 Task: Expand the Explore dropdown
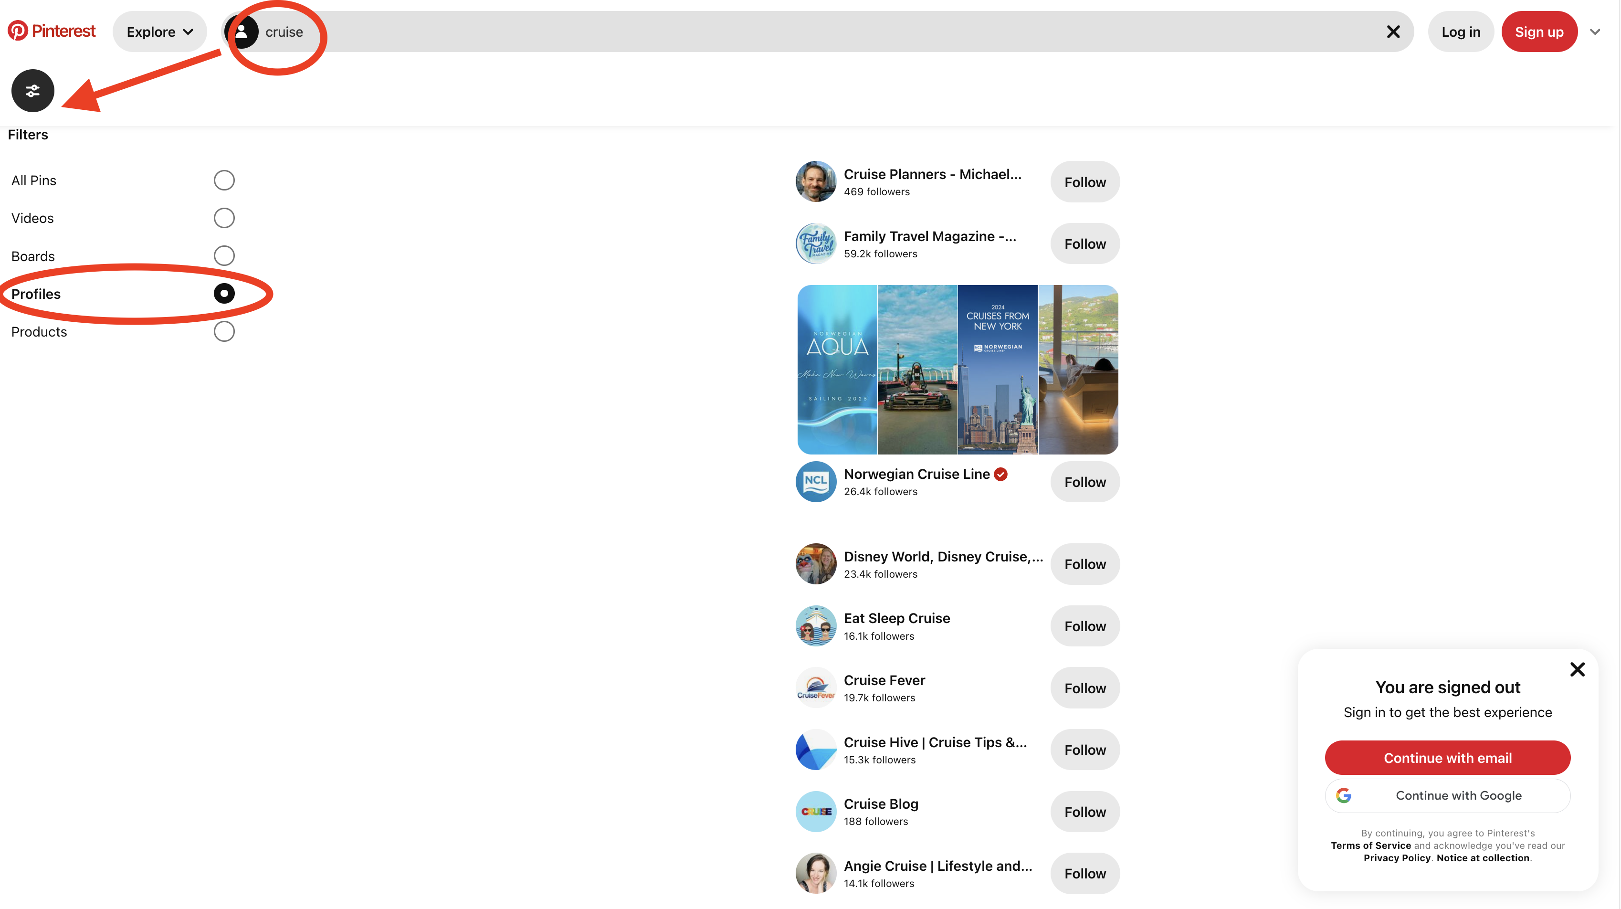click(160, 32)
